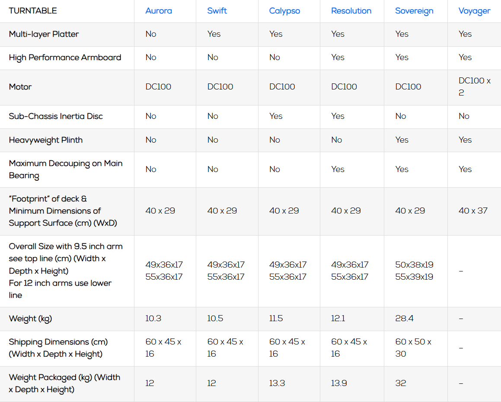Click Aurora's weight value 10.3
This screenshot has height=402, width=501.
coord(153,319)
